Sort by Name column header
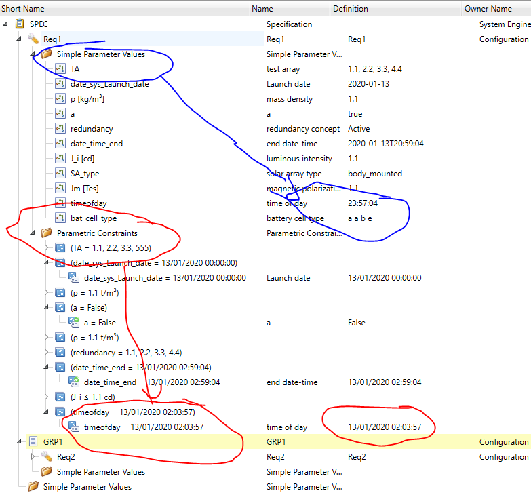This screenshot has height=495, width=531. (290, 8)
